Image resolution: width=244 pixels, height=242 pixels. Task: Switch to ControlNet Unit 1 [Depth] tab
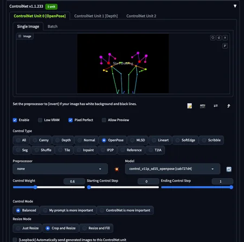pos(96,16)
